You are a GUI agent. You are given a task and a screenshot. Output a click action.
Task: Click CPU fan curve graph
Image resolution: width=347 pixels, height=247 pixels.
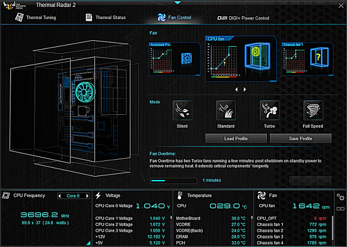pyautogui.click(x=223, y=60)
